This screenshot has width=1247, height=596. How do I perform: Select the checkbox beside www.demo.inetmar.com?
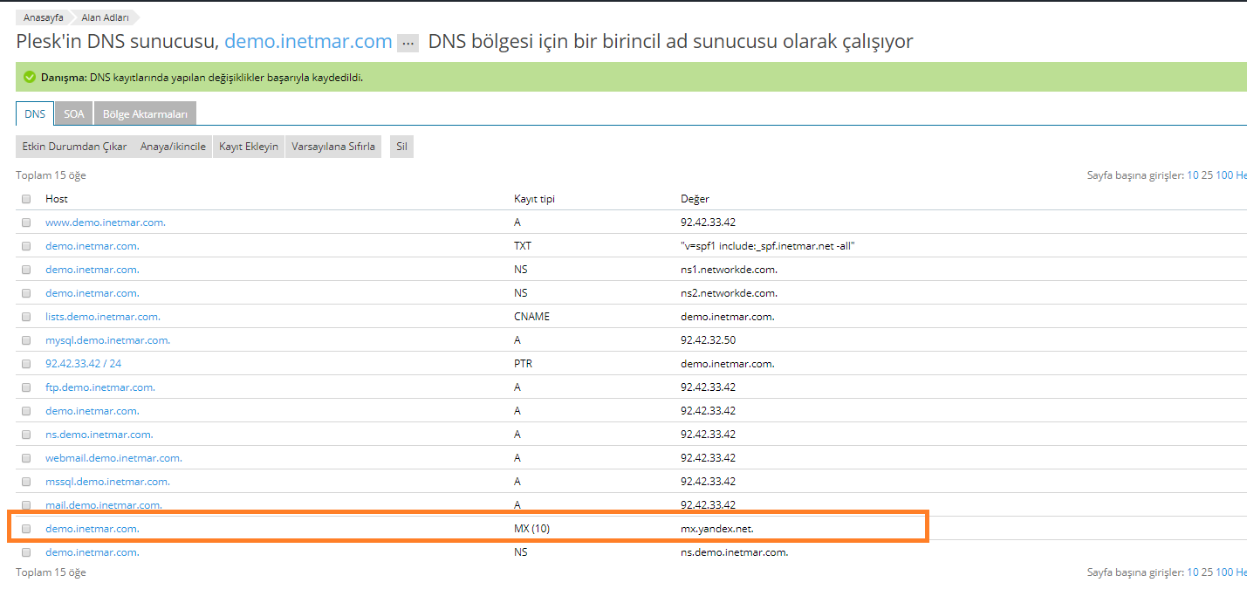click(26, 222)
